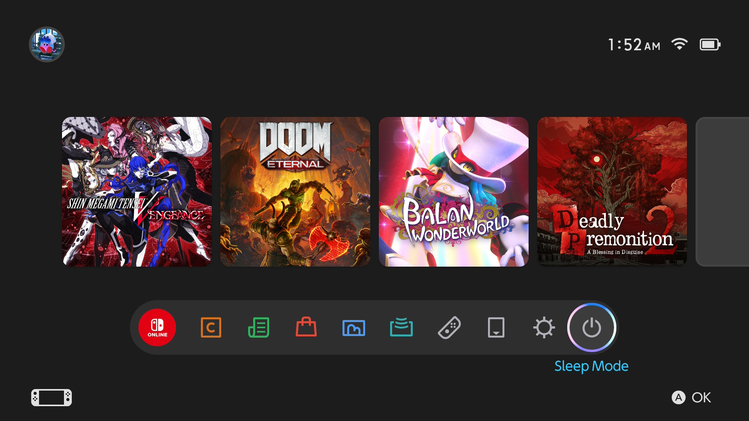Start Deadly Premonition 2 game
The width and height of the screenshot is (749, 421).
pyautogui.click(x=612, y=192)
